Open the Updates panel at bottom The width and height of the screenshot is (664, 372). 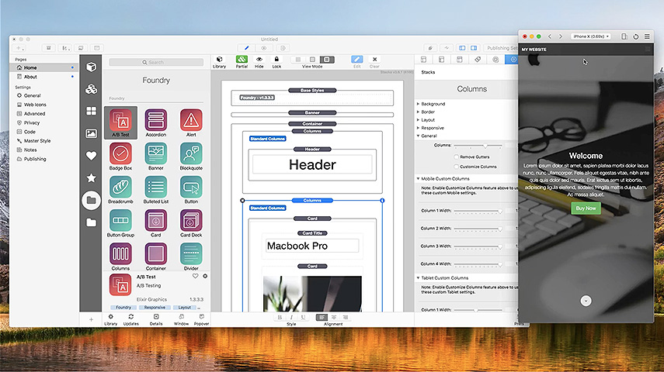[x=131, y=317]
